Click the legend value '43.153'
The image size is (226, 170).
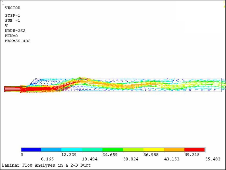(x=171, y=159)
